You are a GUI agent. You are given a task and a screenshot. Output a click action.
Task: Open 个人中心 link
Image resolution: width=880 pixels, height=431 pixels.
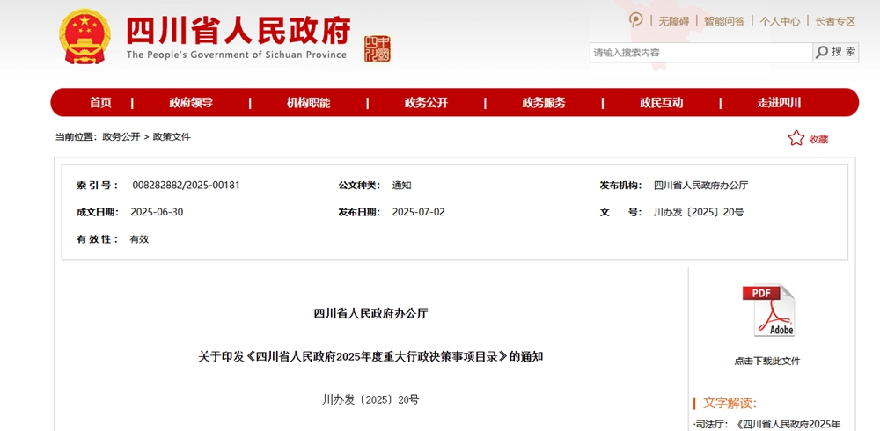click(x=780, y=21)
